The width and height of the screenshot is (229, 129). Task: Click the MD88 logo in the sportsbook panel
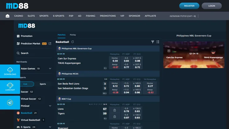[27, 26]
